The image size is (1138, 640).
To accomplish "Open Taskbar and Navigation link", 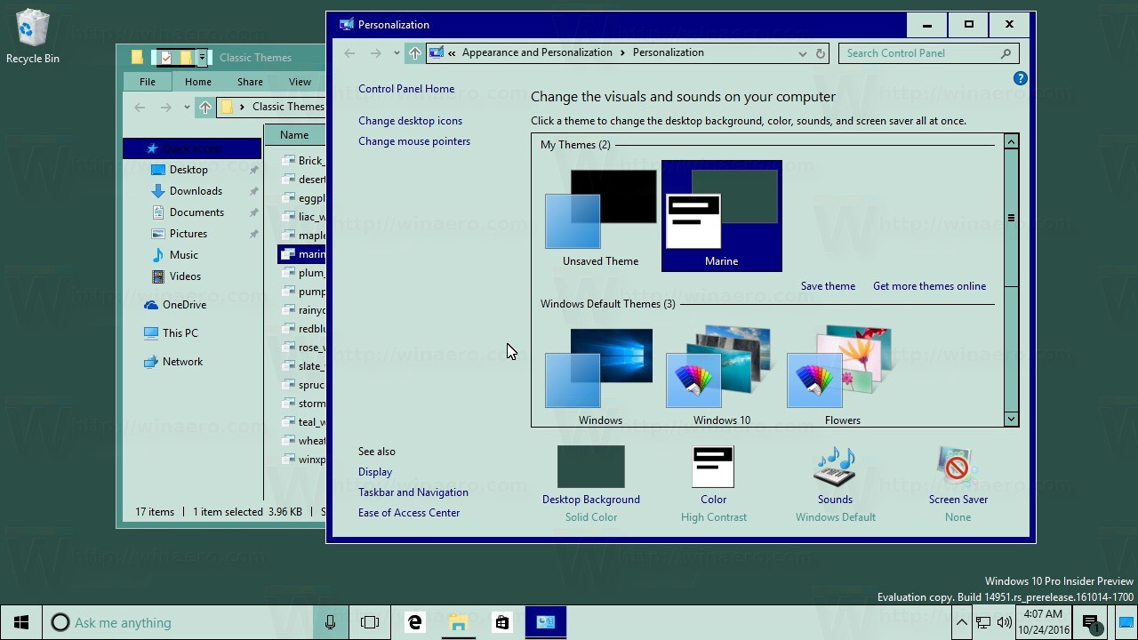I will coord(413,492).
